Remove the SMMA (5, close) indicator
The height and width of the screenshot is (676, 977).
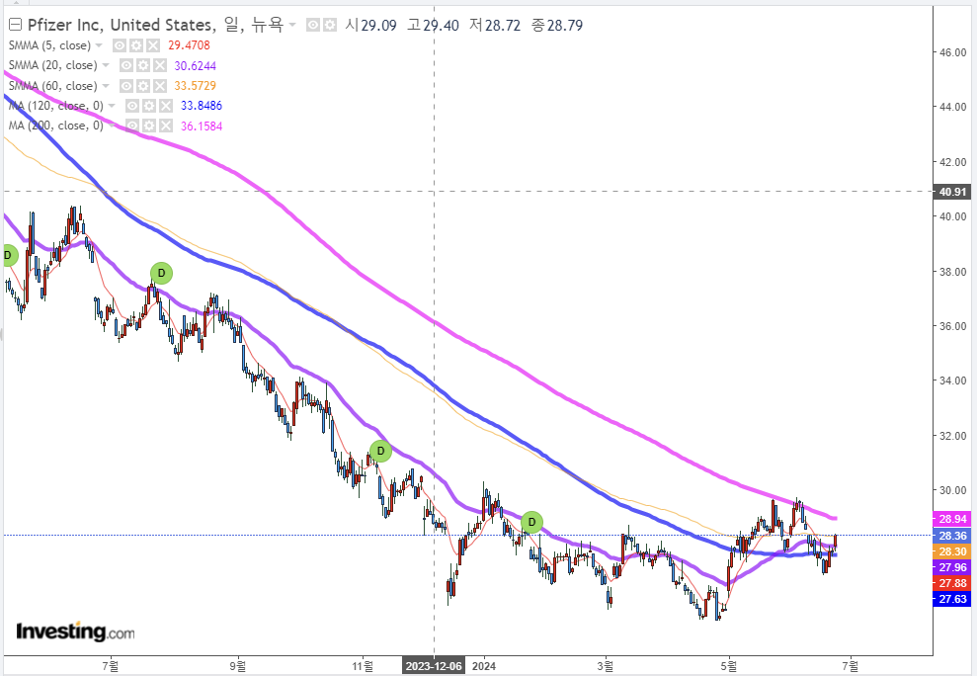coord(153,45)
